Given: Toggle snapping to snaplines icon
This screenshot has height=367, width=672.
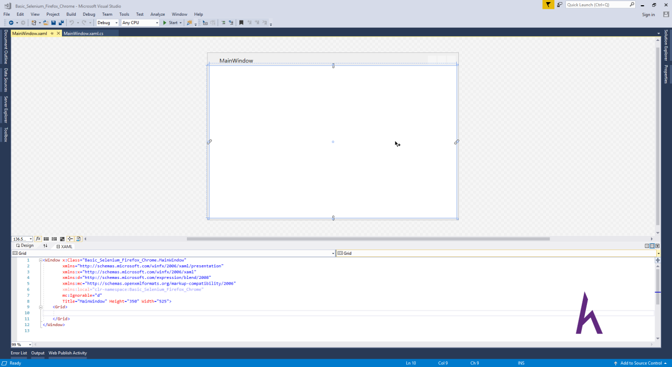Looking at the screenshot, I should [70, 239].
